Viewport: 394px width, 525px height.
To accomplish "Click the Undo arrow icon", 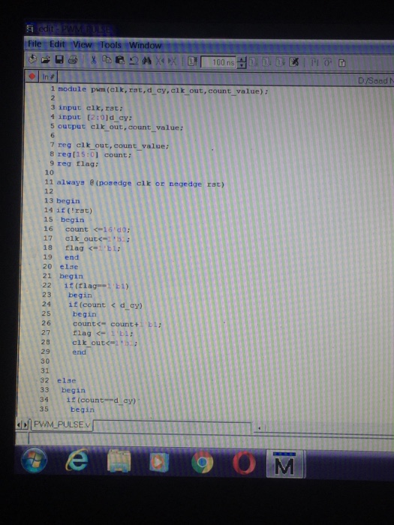I will [x=134, y=61].
